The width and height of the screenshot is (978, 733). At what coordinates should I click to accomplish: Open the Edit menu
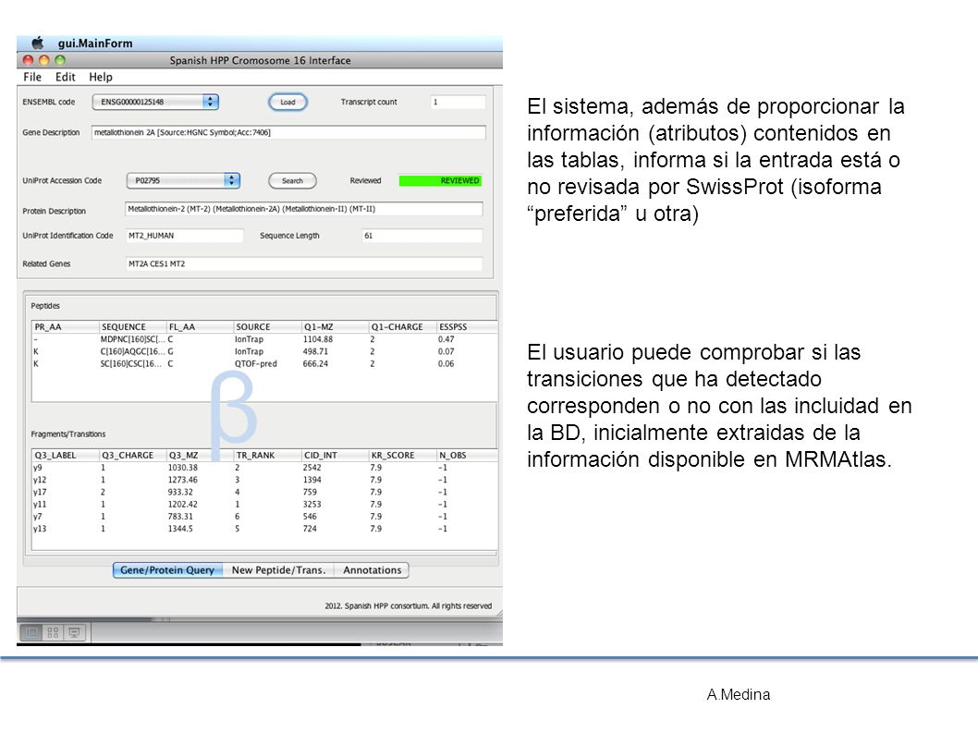pos(66,77)
